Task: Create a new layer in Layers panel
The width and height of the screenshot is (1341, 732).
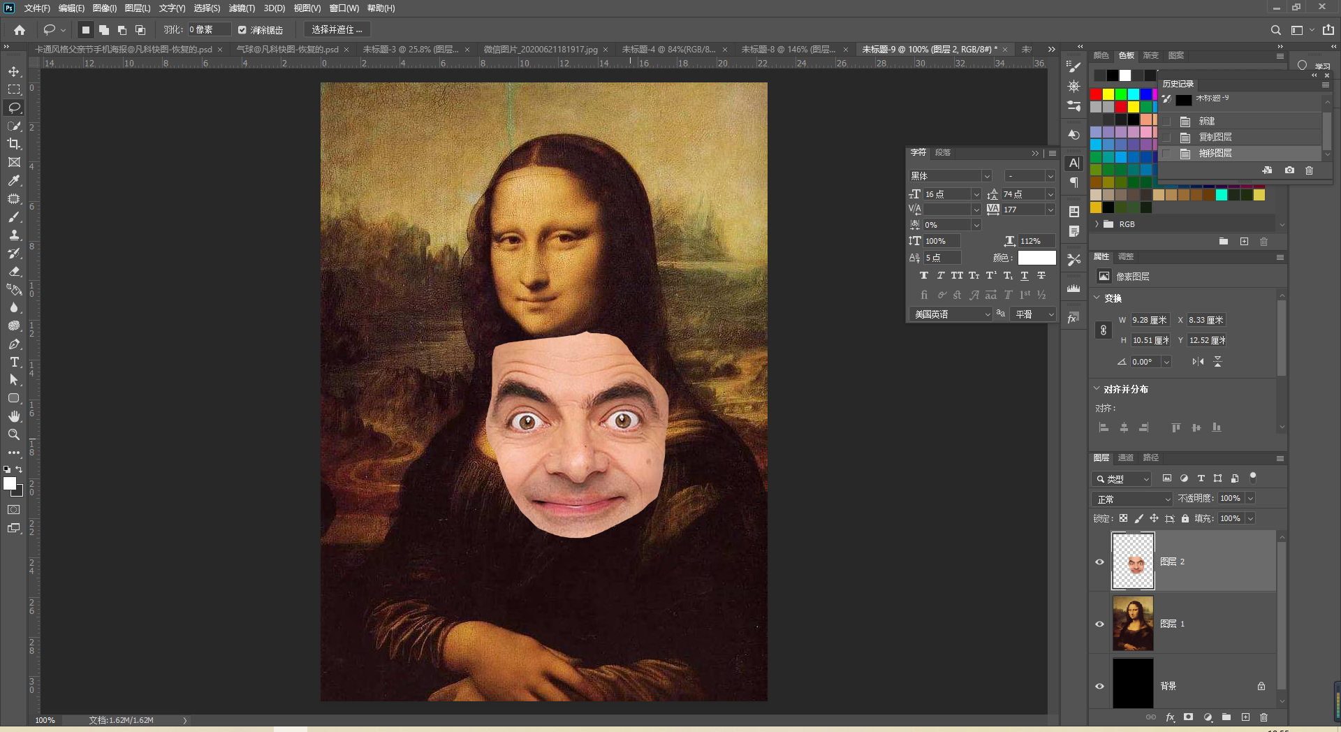Action: pyautogui.click(x=1245, y=717)
